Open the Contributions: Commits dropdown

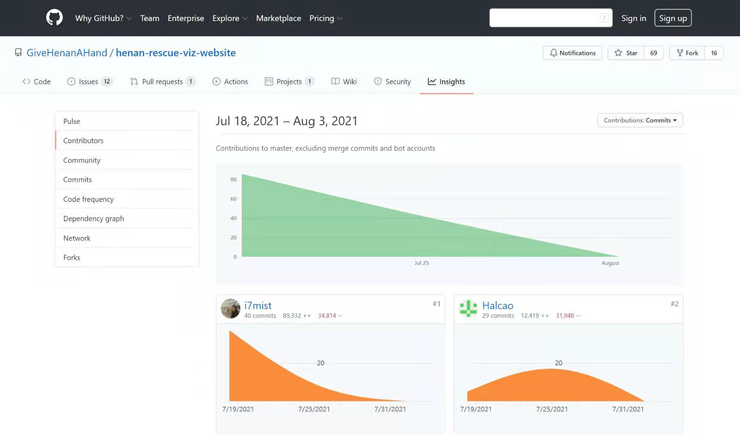[640, 120]
